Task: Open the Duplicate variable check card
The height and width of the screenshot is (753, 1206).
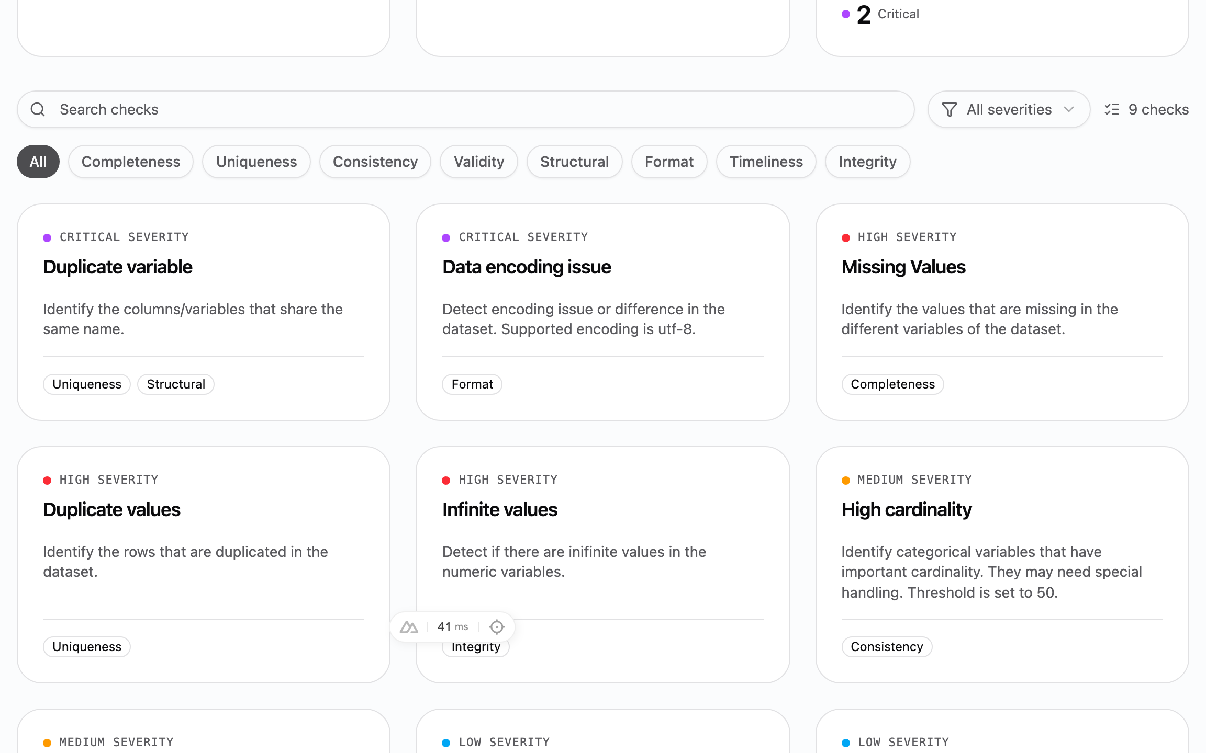Action: tap(204, 312)
